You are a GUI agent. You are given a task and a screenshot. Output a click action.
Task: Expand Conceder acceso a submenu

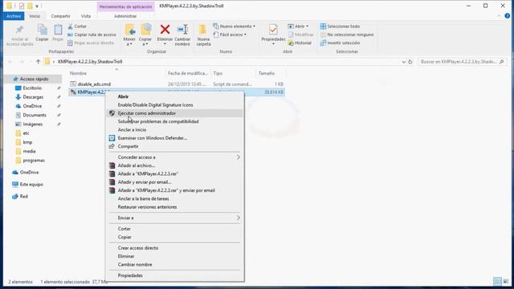click(x=175, y=157)
